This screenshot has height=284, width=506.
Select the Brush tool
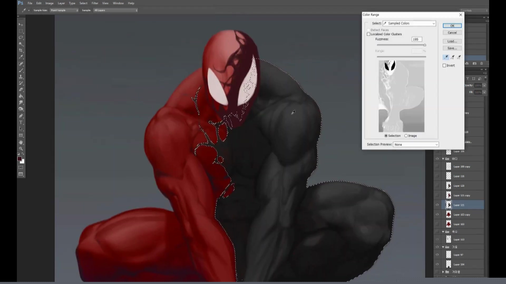[21, 70]
